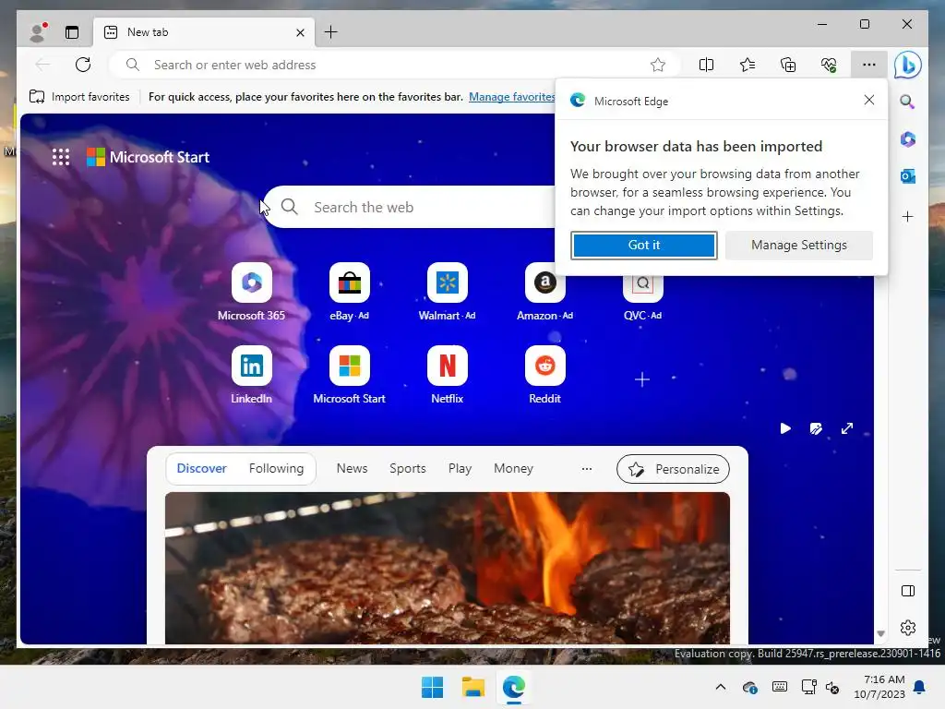Open the Netflix quick link tile
945x709 pixels.
(x=448, y=375)
